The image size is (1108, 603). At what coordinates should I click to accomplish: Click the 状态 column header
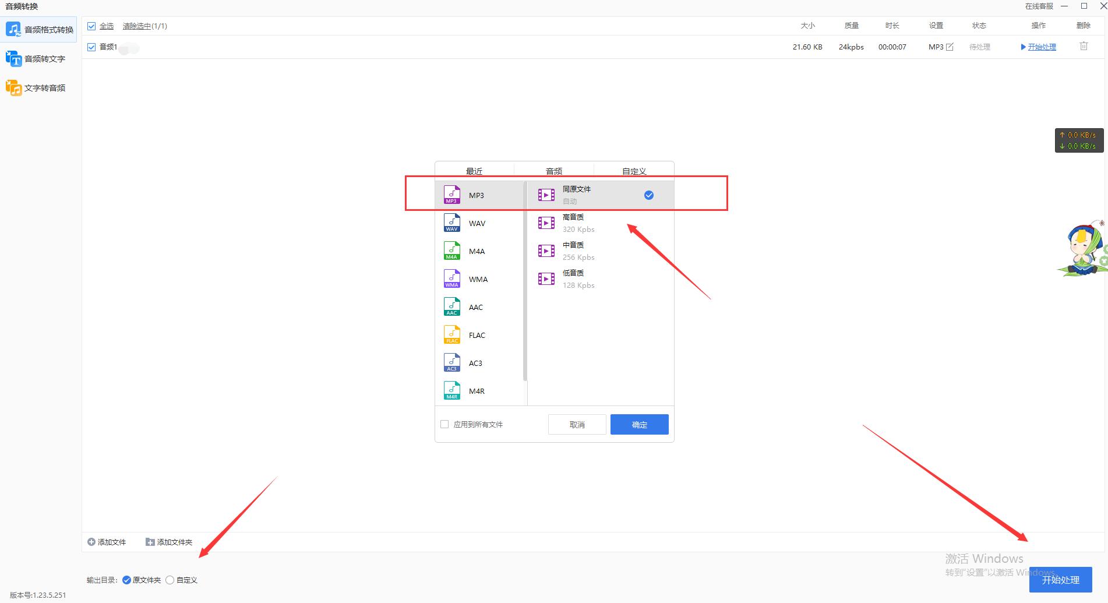click(x=979, y=26)
